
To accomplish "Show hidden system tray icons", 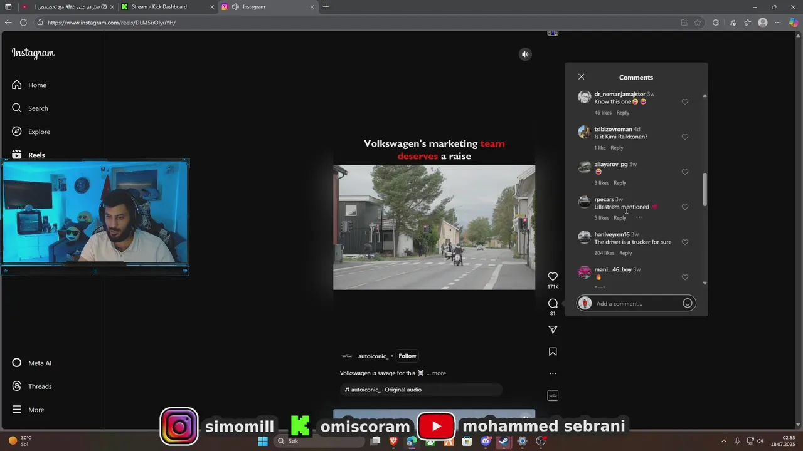I will click(x=723, y=441).
